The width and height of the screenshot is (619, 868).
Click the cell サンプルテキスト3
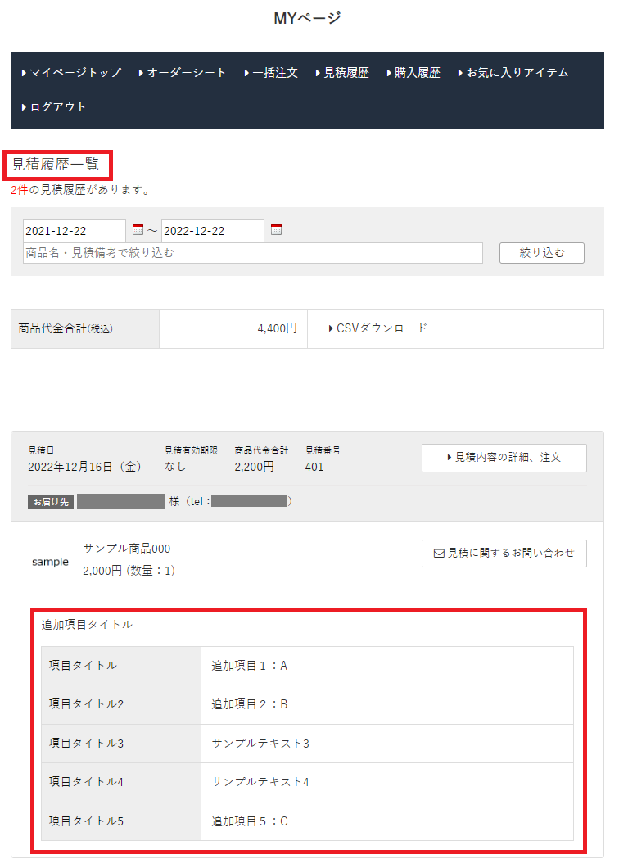coord(387,744)
